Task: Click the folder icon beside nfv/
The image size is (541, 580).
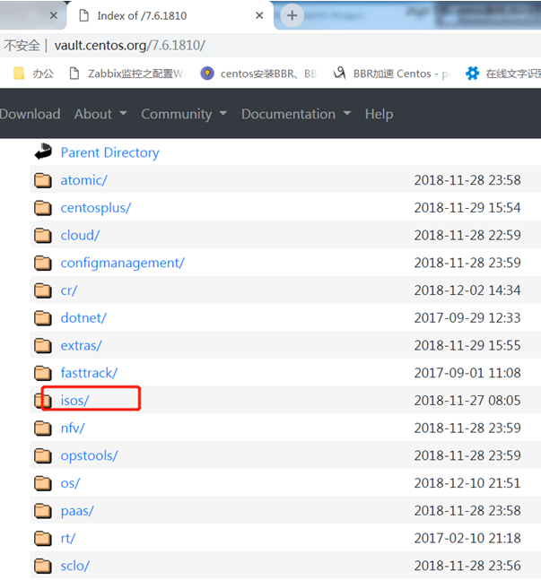Action: click(x=43, y=428)
